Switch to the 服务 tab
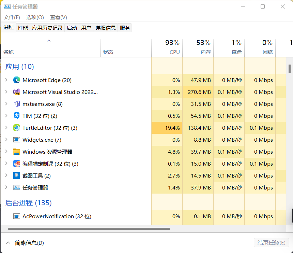This screenshot has width=293, height=253. pos(125,28)
